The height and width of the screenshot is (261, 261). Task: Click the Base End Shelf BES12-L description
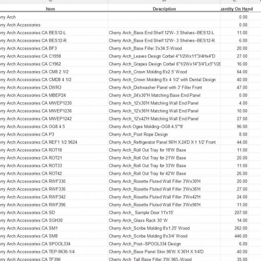[164, 33]
